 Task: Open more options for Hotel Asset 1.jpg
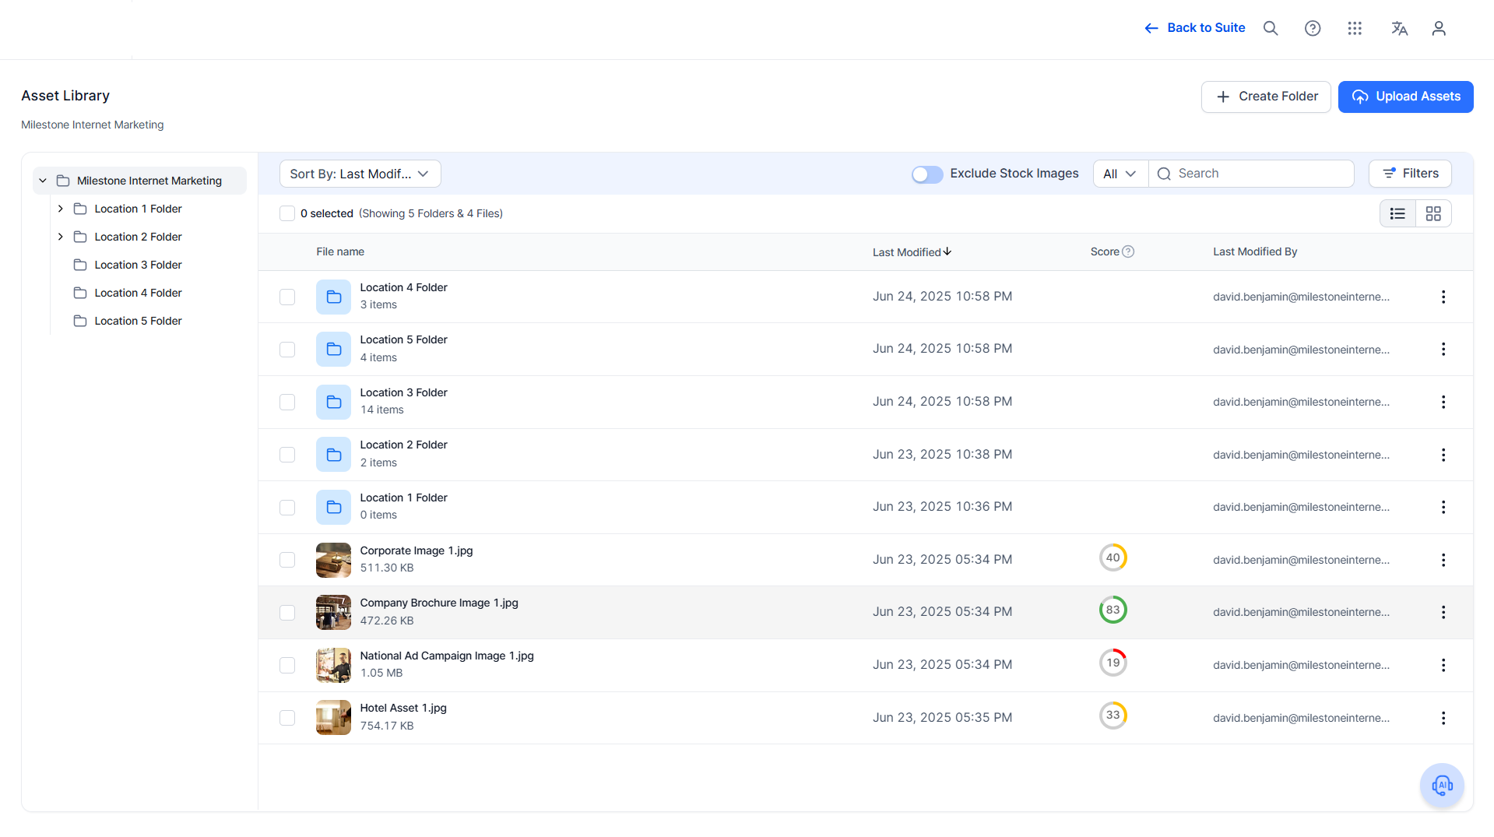1443,718
